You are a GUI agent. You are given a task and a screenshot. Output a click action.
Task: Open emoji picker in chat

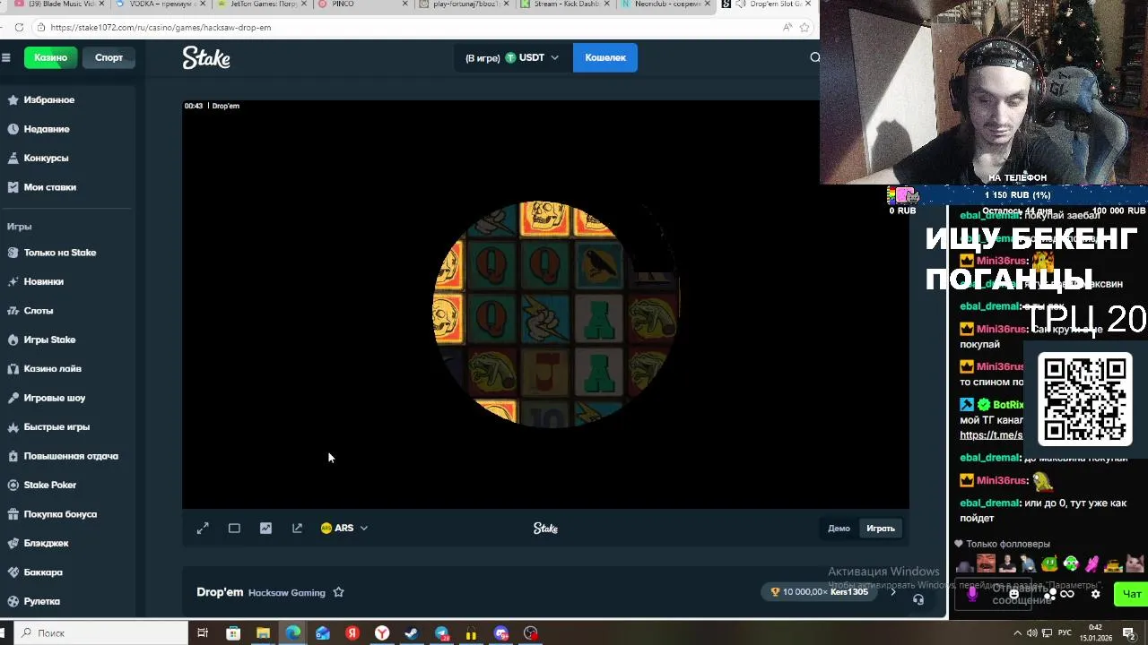(x=1014, y=594)
